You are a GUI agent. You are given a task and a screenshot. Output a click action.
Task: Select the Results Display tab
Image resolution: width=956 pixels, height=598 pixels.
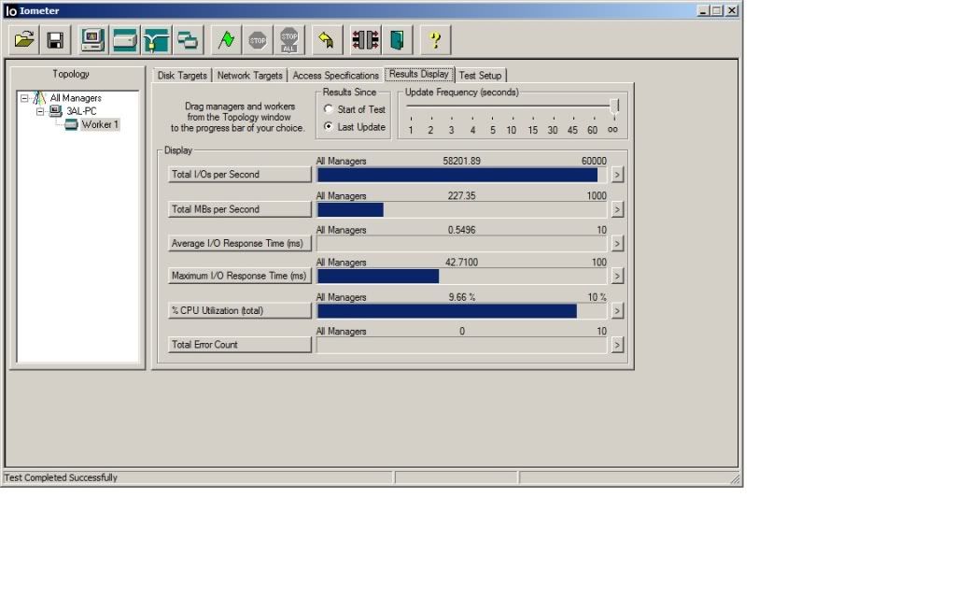click(x=419, y=74)
